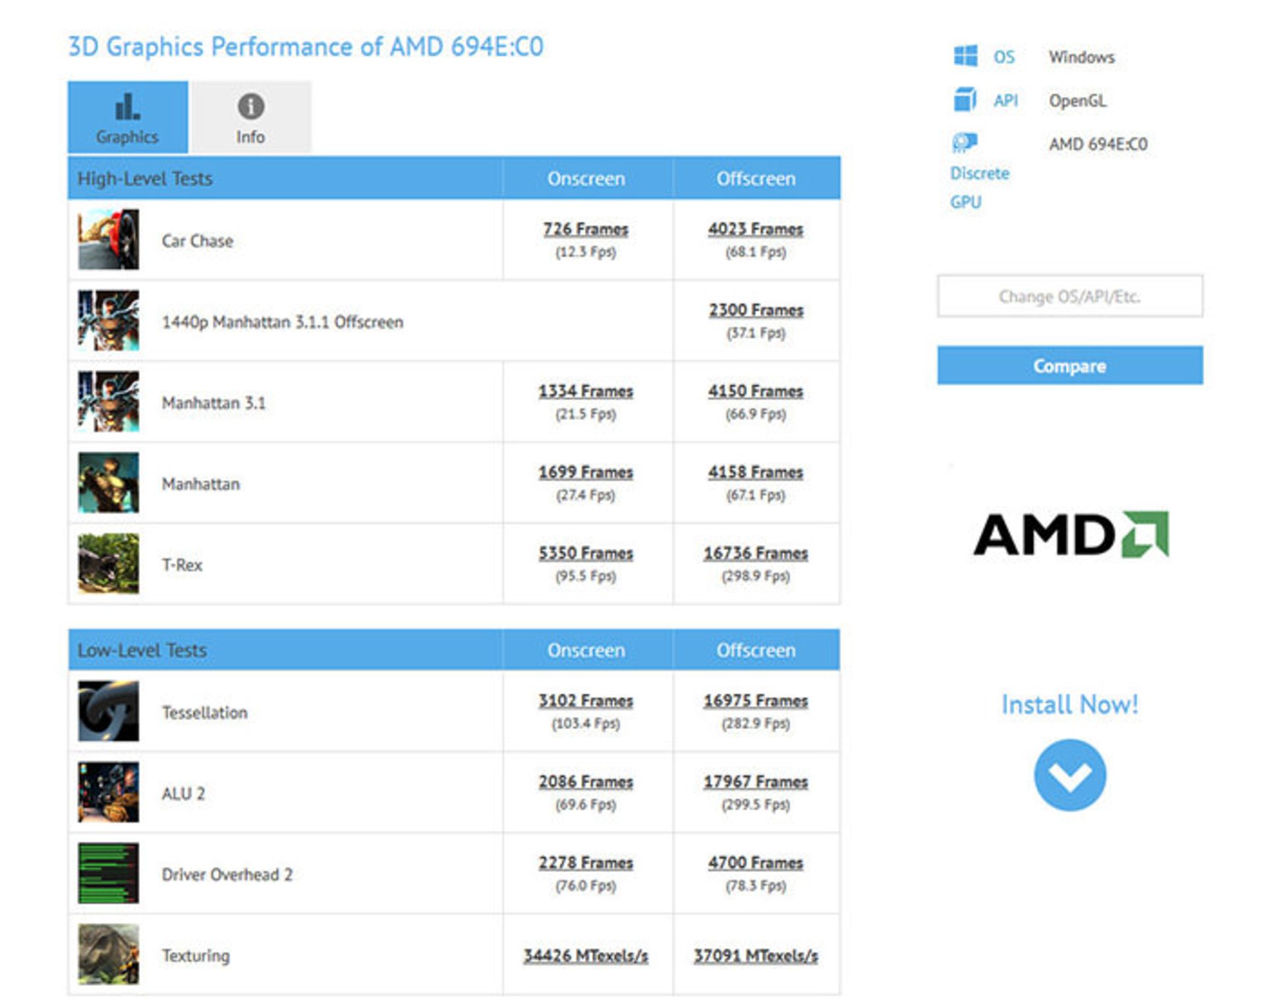1265x1005 pixels.
Task: Click the T-Rex test thumbnail
Action: tap(109, 564)
